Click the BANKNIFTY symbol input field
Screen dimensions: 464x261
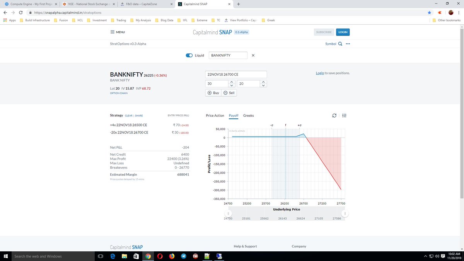[x=228, y=55]
